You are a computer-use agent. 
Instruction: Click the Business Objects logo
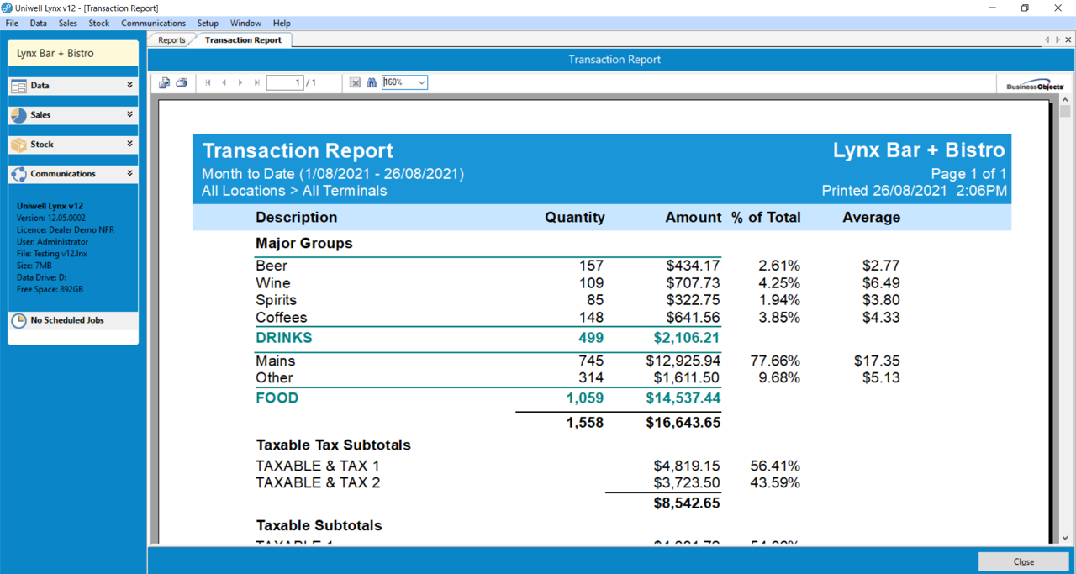pos(1035,86)
